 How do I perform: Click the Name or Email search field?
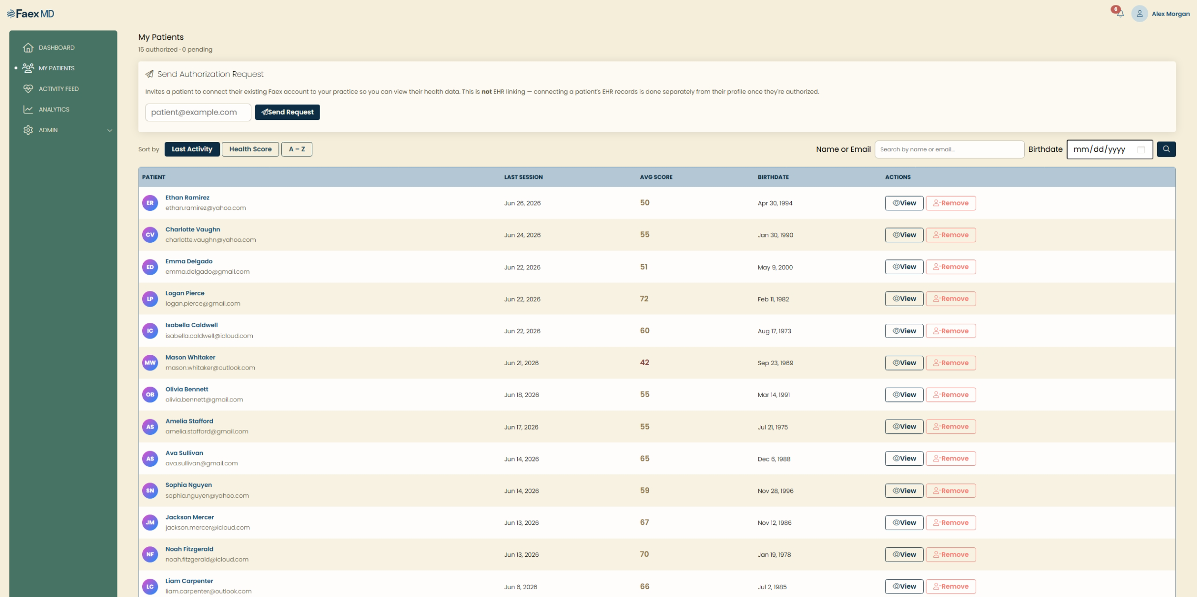click(x=949, y=149)
